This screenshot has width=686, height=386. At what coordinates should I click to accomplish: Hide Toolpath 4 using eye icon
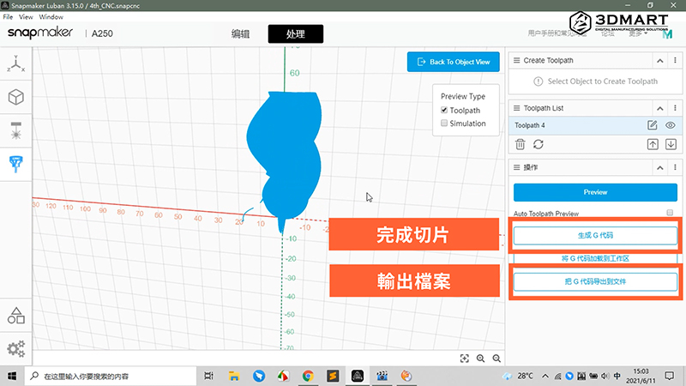coord(671,126)
